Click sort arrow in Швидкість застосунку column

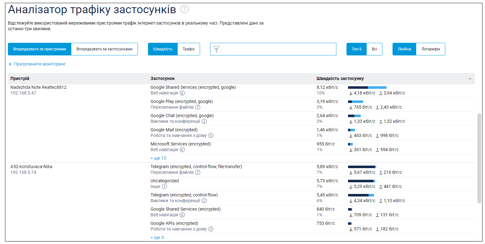click(x=470, y=79)
